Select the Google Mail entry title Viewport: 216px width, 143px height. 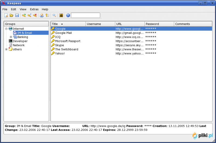coord(63,33)
